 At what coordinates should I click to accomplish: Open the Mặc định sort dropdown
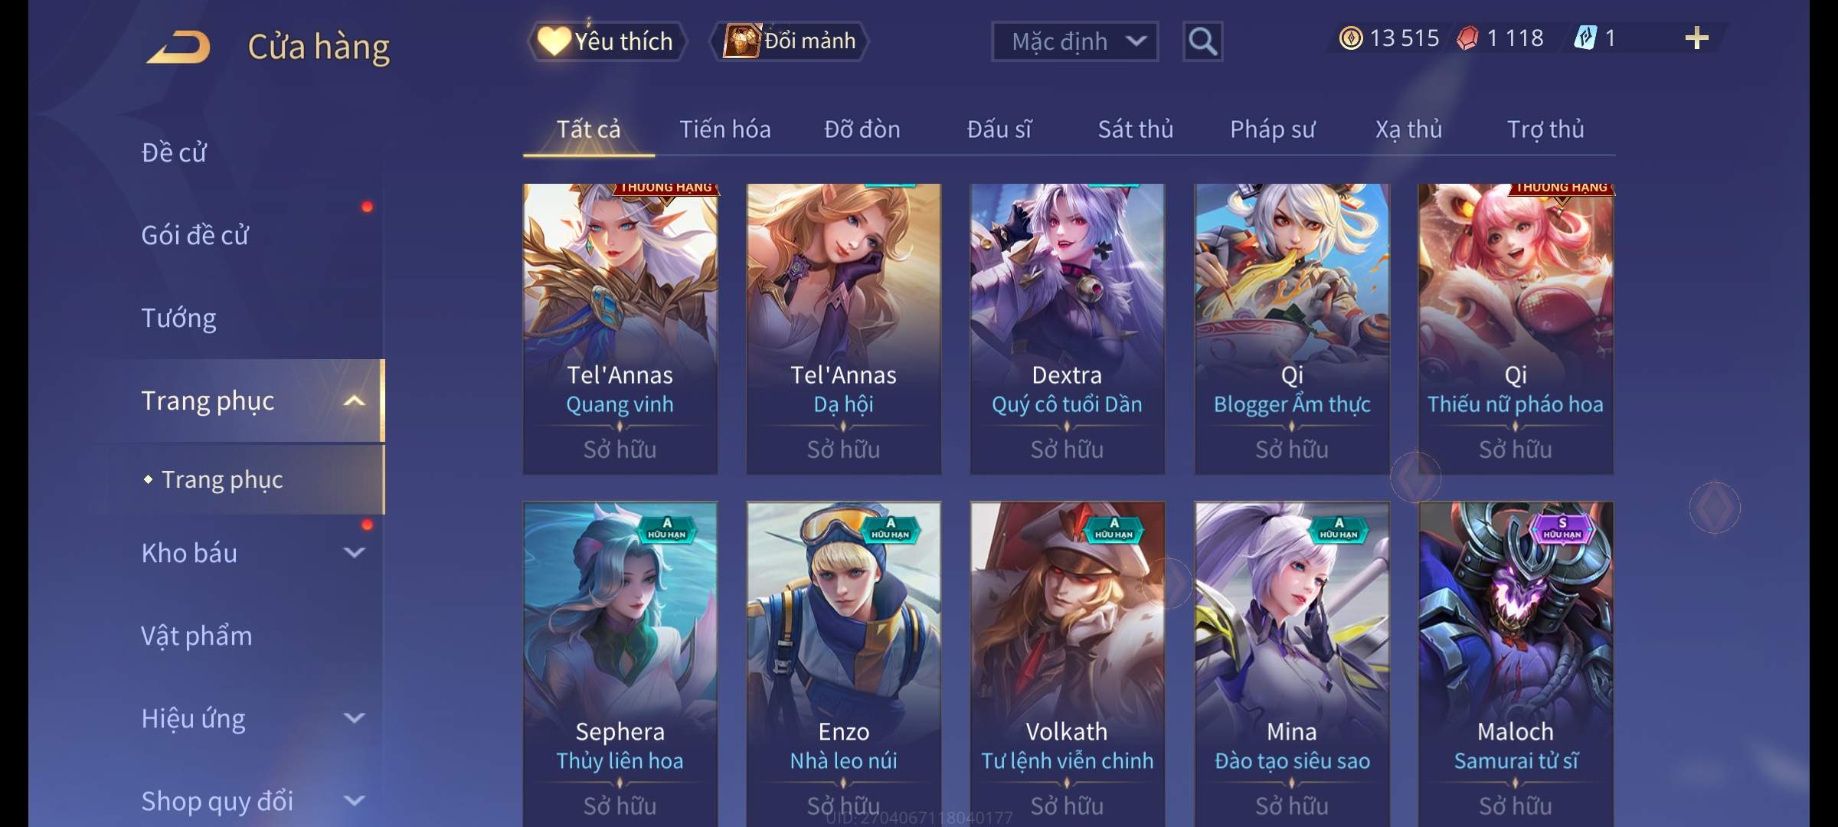(1074, 41)
